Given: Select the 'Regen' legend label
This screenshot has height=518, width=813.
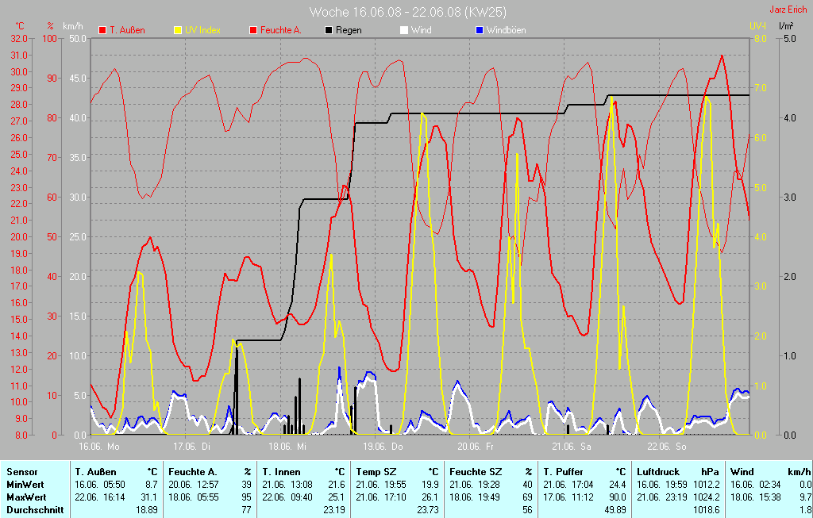Looking at the screenshot, I should tap(349, 30).
